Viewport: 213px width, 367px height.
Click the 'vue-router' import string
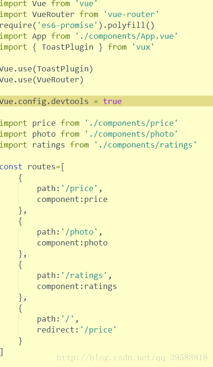click(x=131, y=15)
